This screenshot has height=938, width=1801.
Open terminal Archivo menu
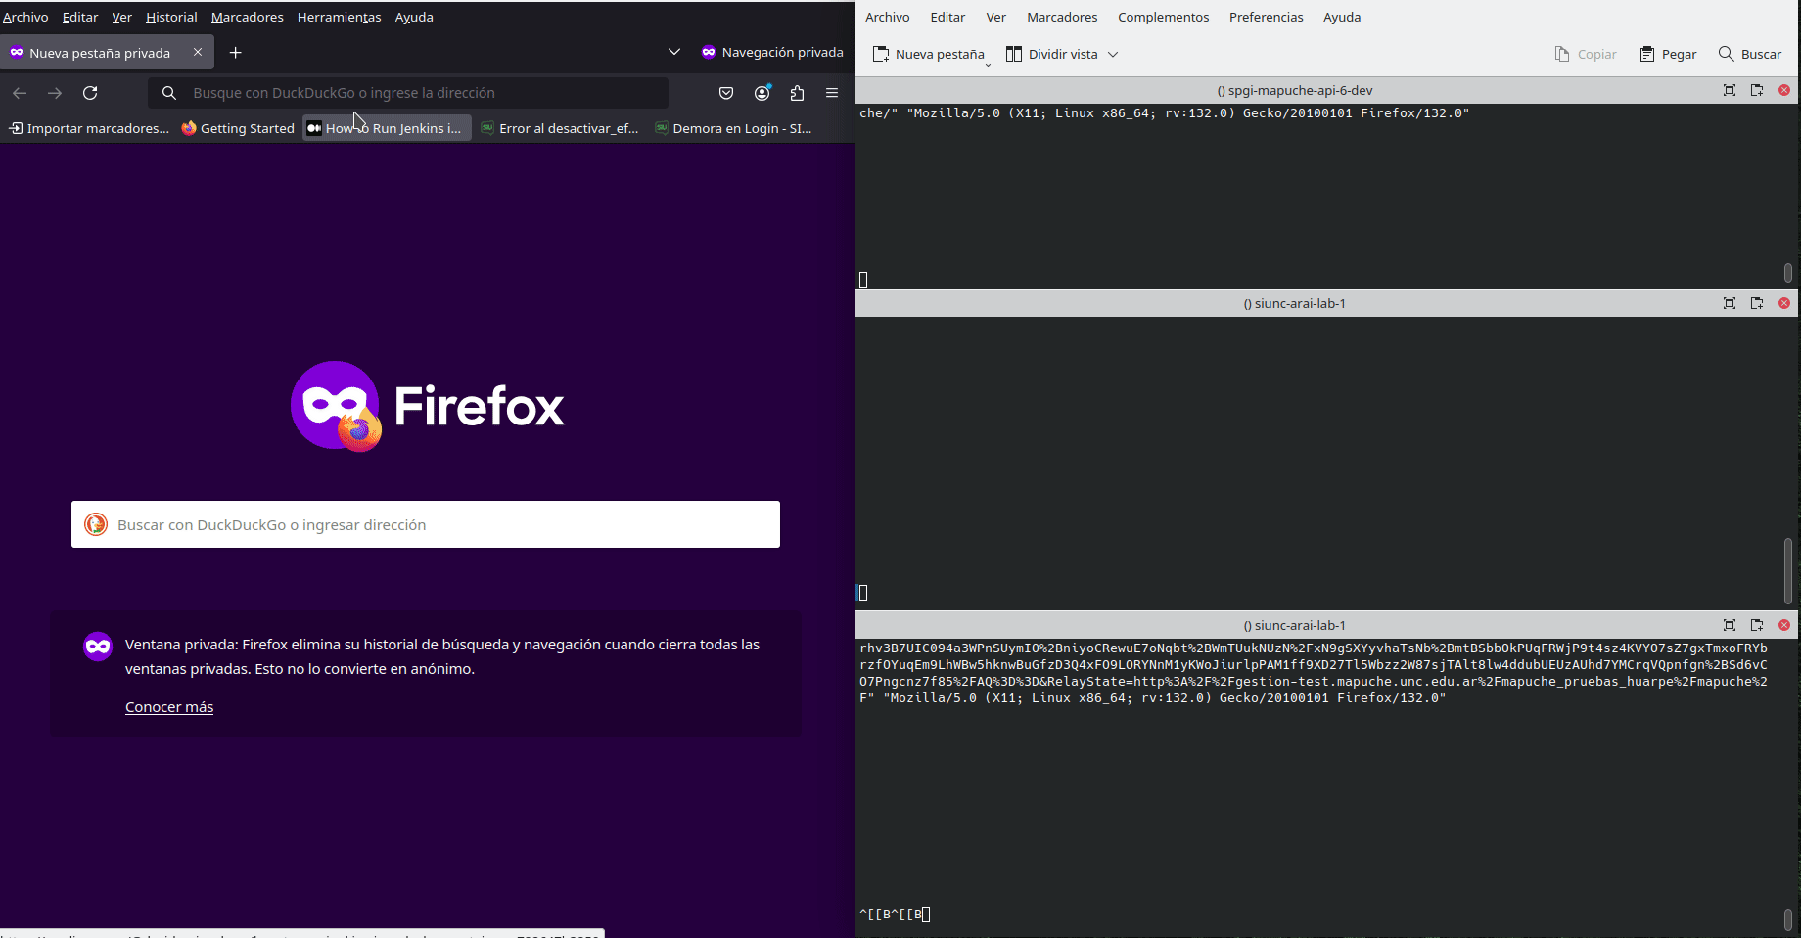coord(888,17)
